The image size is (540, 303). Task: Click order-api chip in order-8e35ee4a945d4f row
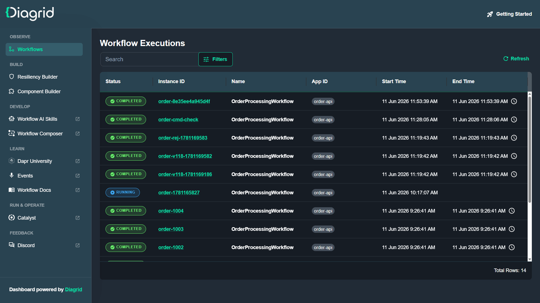(x=323, y=101)
